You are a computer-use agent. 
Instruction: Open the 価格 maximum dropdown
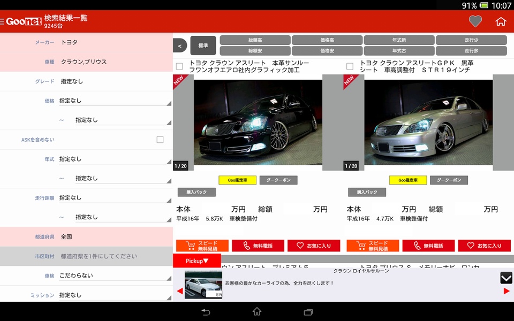pos(123,120)
